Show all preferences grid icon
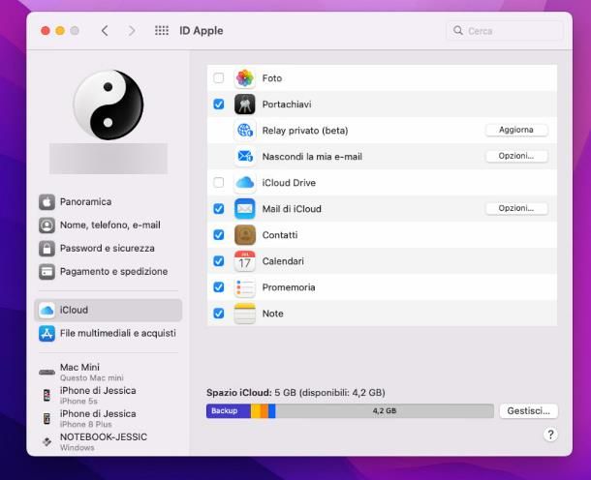The height and width of the screenshot is (480, 591). click(162, 31)
